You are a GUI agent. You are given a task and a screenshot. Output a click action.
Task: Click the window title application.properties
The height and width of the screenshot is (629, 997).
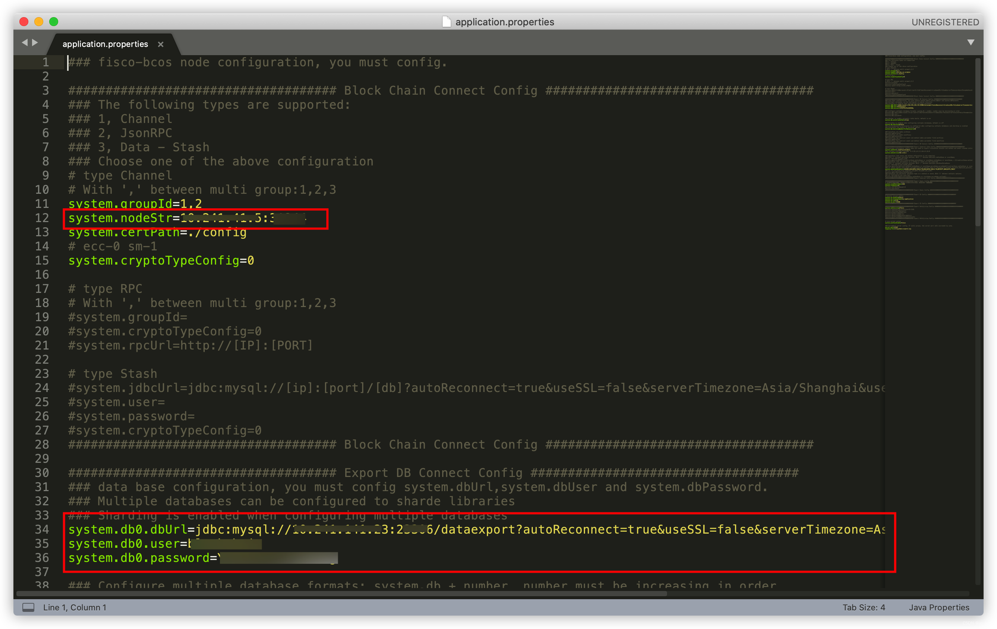pyautogui.click(x=504, y=22)
